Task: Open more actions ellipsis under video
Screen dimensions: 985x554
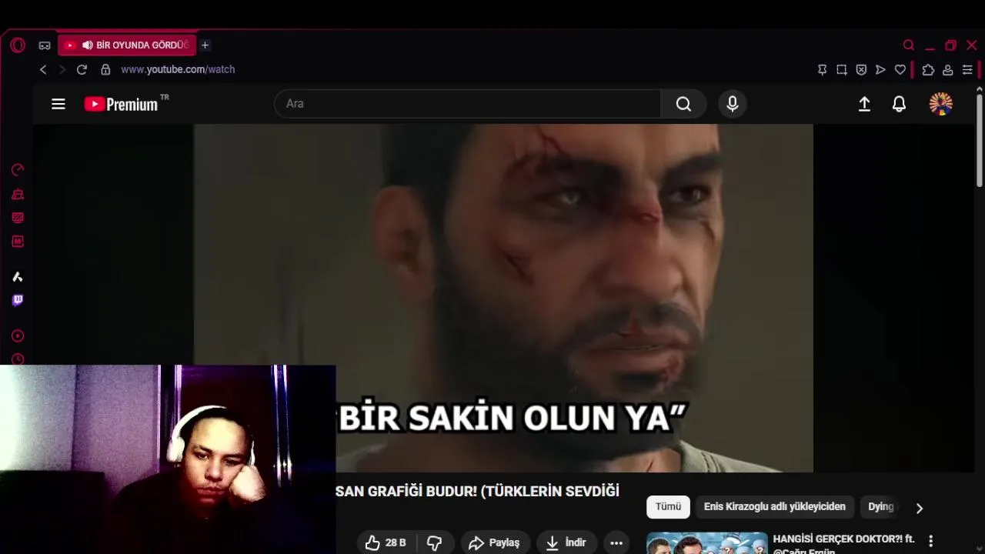Action: [616, 543]
